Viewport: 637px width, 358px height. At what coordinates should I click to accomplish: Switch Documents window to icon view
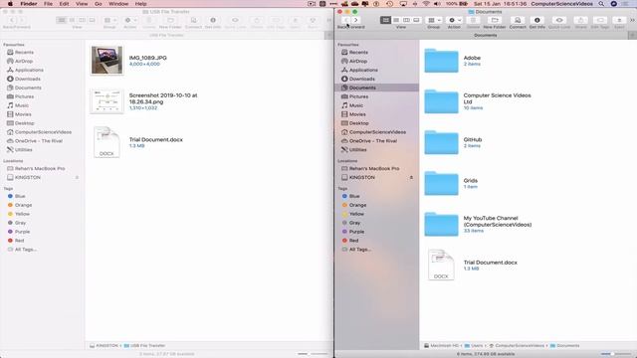click(385, 20)
